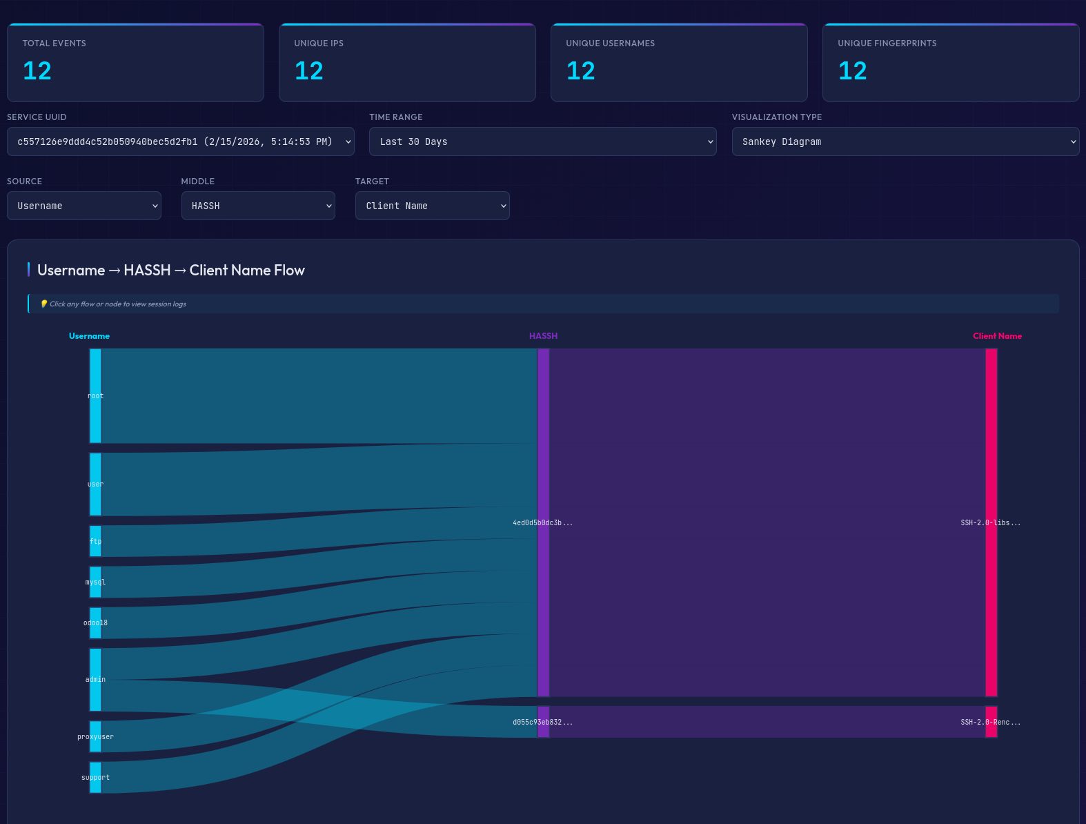The width and height of the screenshot is (1086, 824).
Task: Click the Unique IPs stat card
Action: tap(407, 63)
